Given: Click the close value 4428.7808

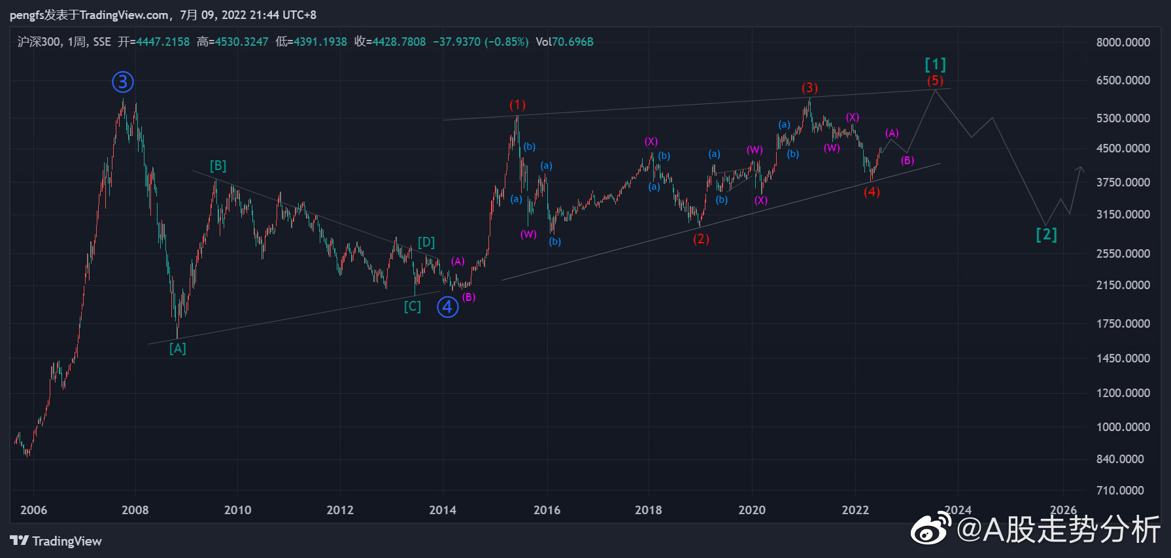Looking at the screenshot, I should (399, 42).
